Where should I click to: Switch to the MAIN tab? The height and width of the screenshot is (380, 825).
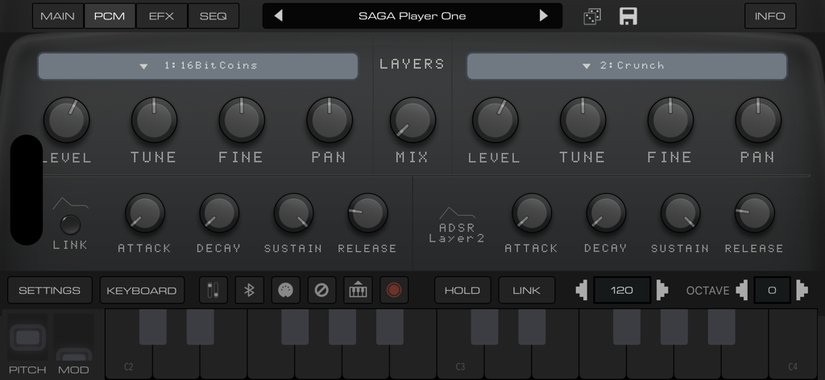(57, 16)
